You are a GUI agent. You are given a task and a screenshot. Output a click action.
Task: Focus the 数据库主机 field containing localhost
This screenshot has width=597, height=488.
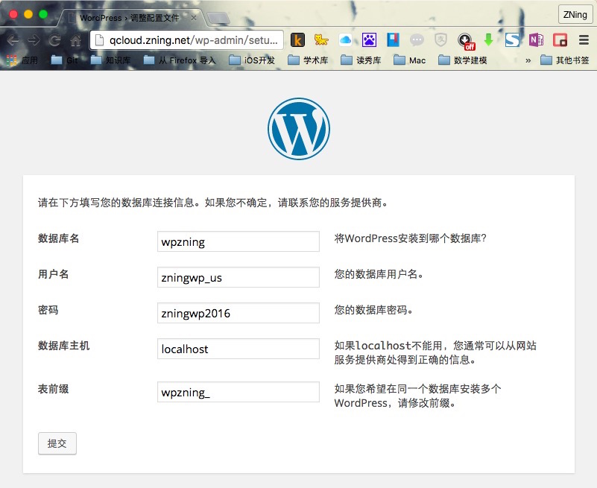pos(239,349)
